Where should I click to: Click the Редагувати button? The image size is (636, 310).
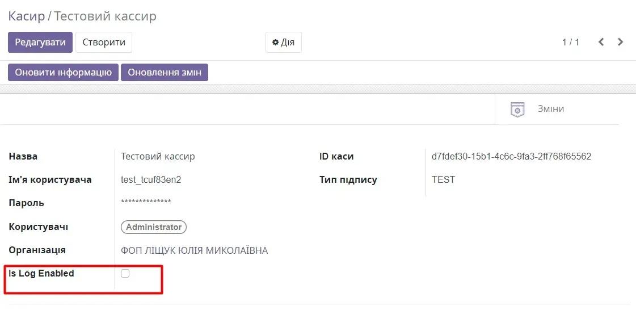(40, 43)
